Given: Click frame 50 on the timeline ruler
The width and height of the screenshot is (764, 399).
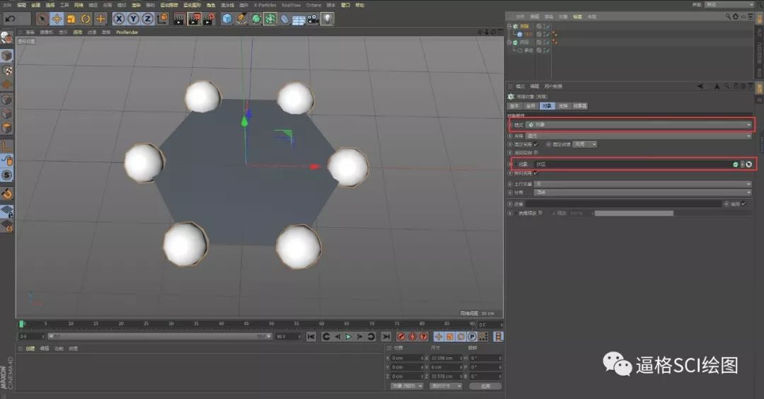Looking at the screenshot, I should [271, 323].
